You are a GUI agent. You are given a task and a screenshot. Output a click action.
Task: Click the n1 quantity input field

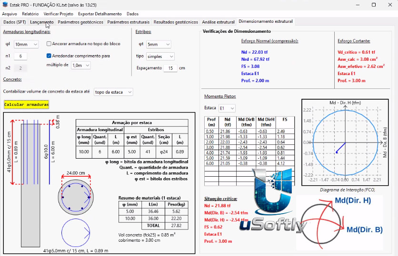(x=20, y=56)
